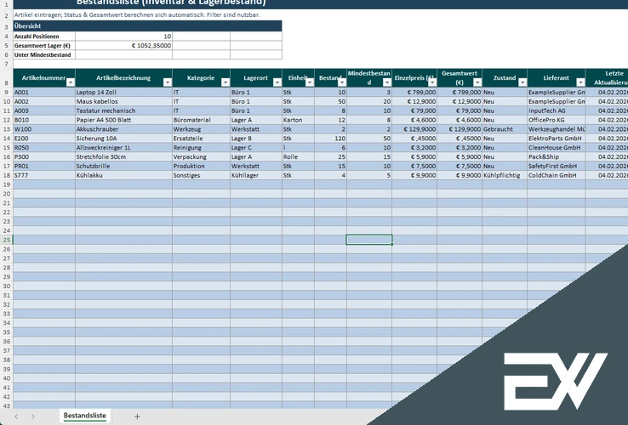The image size is (628, 425).
Task: Select the Gesamtwert Lager value cell
Action: click(123, 46)
